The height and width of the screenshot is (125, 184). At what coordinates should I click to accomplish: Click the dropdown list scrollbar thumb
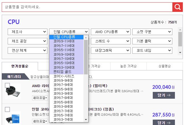tap(86, 57)
